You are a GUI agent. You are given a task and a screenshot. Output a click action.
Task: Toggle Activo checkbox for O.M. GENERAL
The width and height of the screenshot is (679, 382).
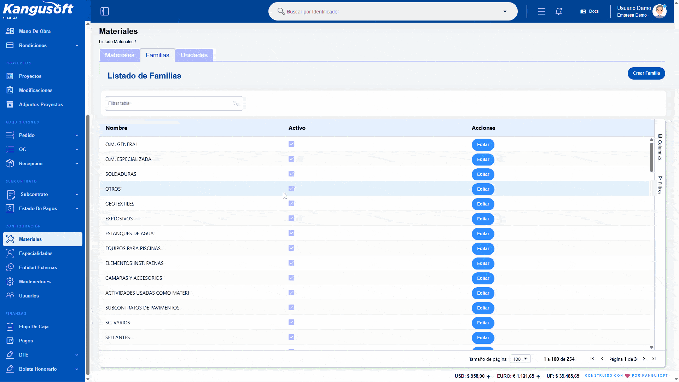[x=291, y=144]
